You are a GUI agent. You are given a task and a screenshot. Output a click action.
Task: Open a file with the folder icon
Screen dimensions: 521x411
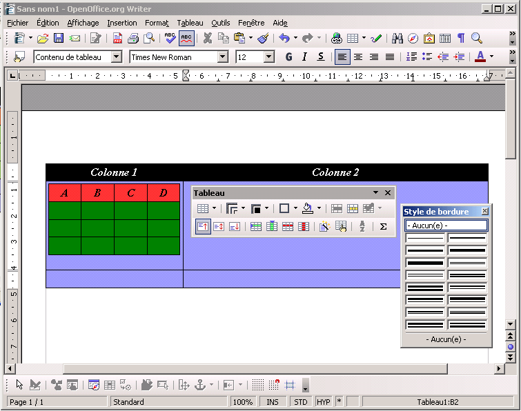pyautogui.click(x=43, y=39)
